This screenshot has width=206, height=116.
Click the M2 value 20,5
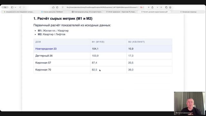[131, 63]
